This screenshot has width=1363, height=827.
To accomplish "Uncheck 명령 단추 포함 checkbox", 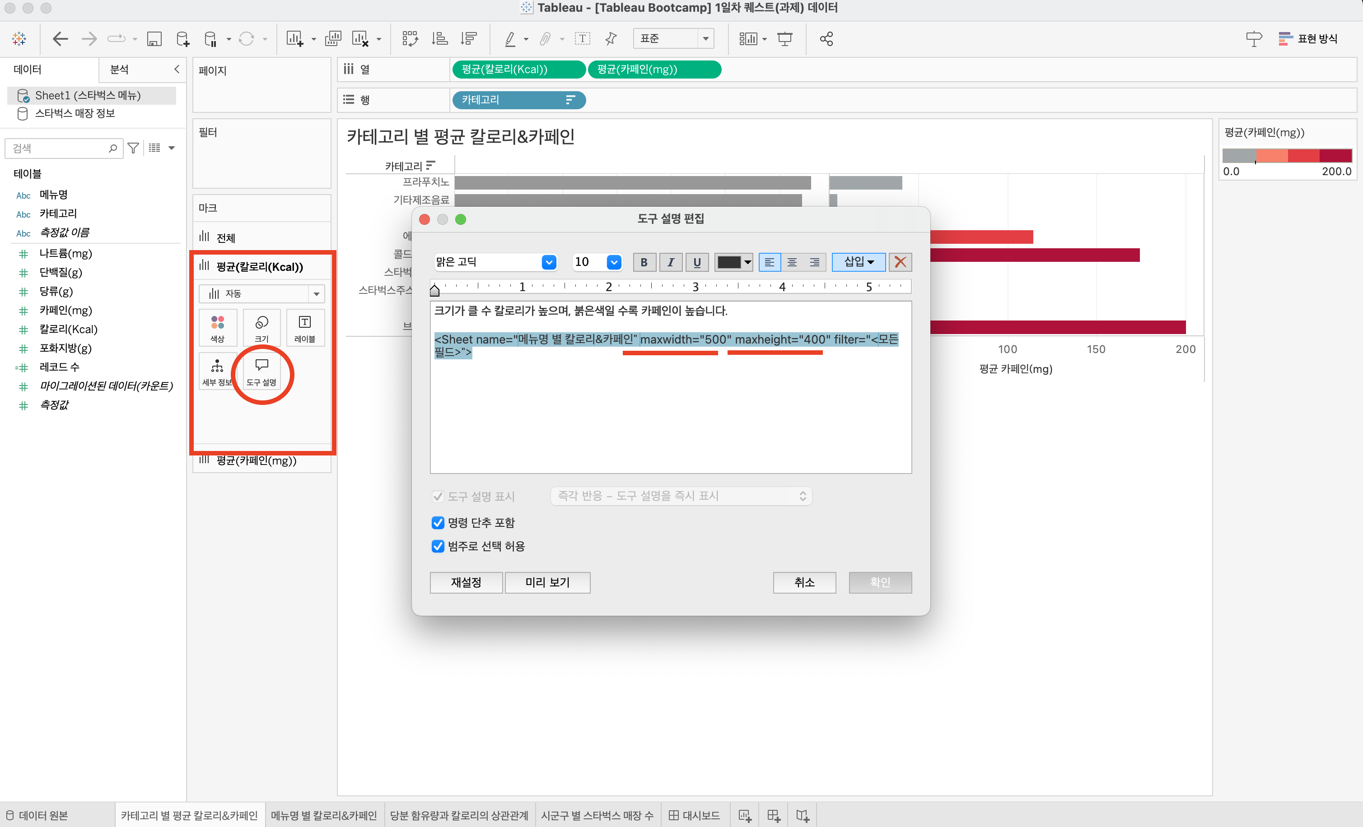I will [x=438, y=522].
